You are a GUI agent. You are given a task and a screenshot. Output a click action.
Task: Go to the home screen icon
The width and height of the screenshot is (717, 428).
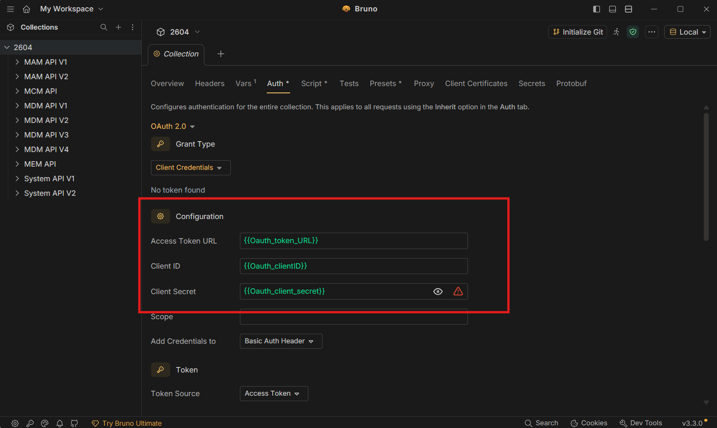26,9
